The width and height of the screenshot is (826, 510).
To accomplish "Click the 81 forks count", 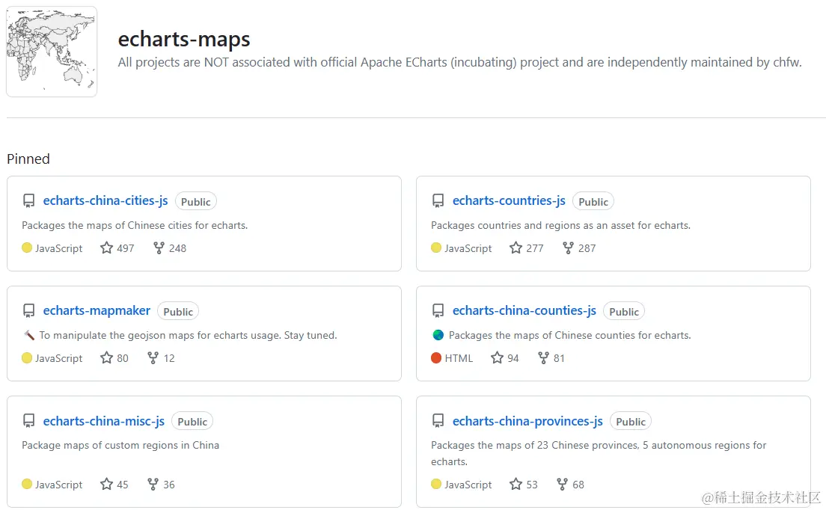I will [560, 358].
